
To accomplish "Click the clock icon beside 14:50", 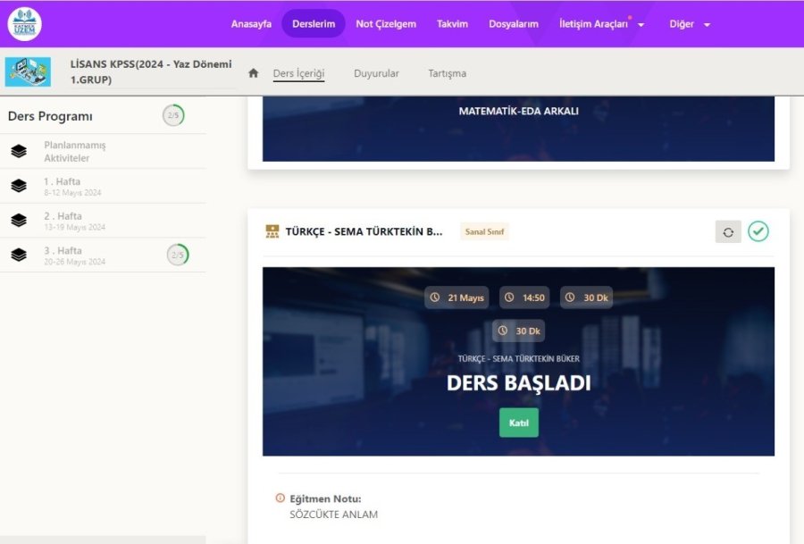I will click(x=507, y=297).
